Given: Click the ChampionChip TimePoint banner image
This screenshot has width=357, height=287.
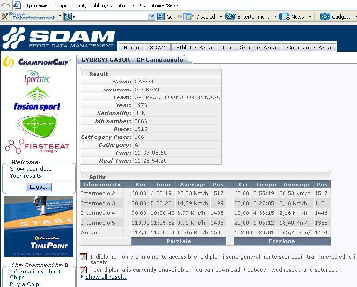Looking at the screenshot, I should [39, 226].
